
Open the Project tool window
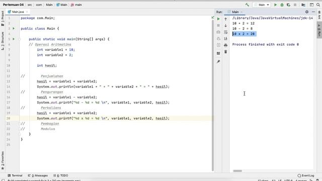[x=3, y=19]
